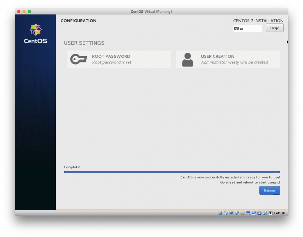Minimize the VM window with the yellow button

(x=24, y=11)
